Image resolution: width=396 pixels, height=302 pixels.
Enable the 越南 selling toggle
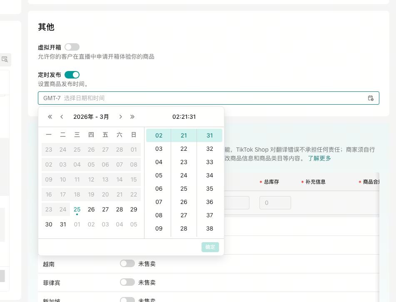pyautogui.click(x=127, y=263)
